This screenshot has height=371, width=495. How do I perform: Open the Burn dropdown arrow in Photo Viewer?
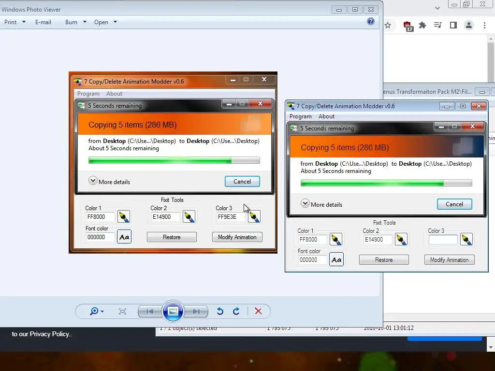[x=85, y=22]
